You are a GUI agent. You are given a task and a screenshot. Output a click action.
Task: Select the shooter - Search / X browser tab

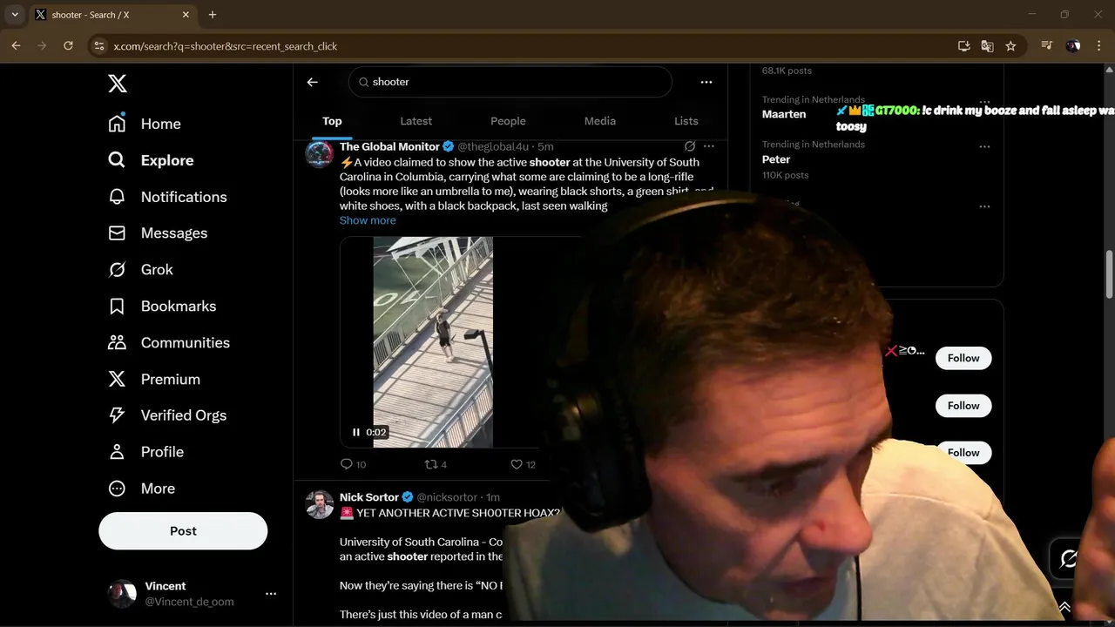point(111,15)
